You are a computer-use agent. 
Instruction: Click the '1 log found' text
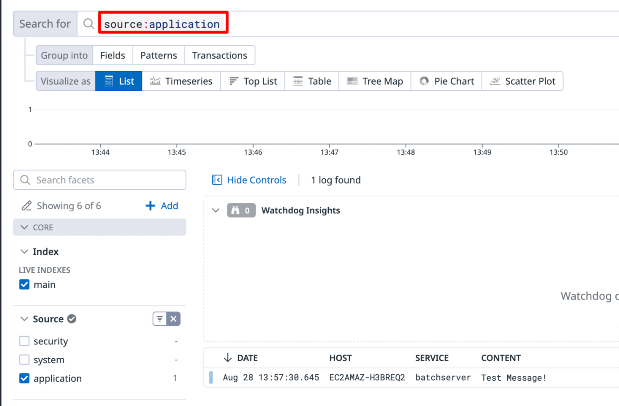click(336, 180)
